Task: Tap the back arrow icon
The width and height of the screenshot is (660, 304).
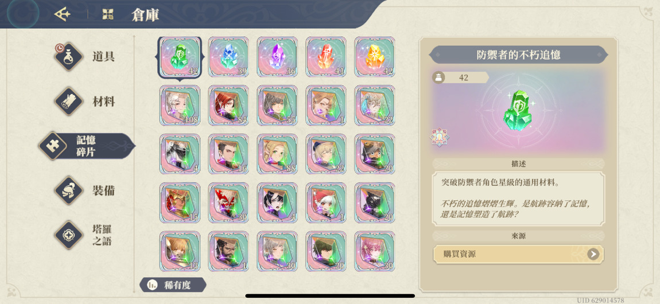Action: point(63,15)
